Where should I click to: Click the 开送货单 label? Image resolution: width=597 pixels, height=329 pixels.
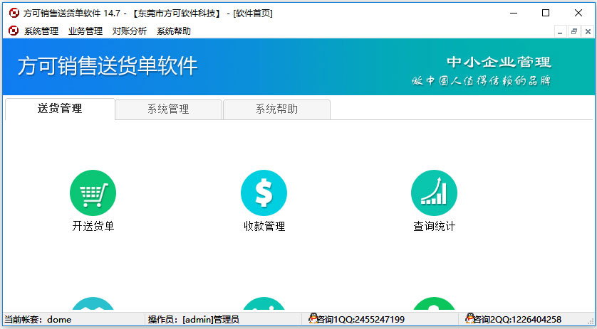[93, 227]
